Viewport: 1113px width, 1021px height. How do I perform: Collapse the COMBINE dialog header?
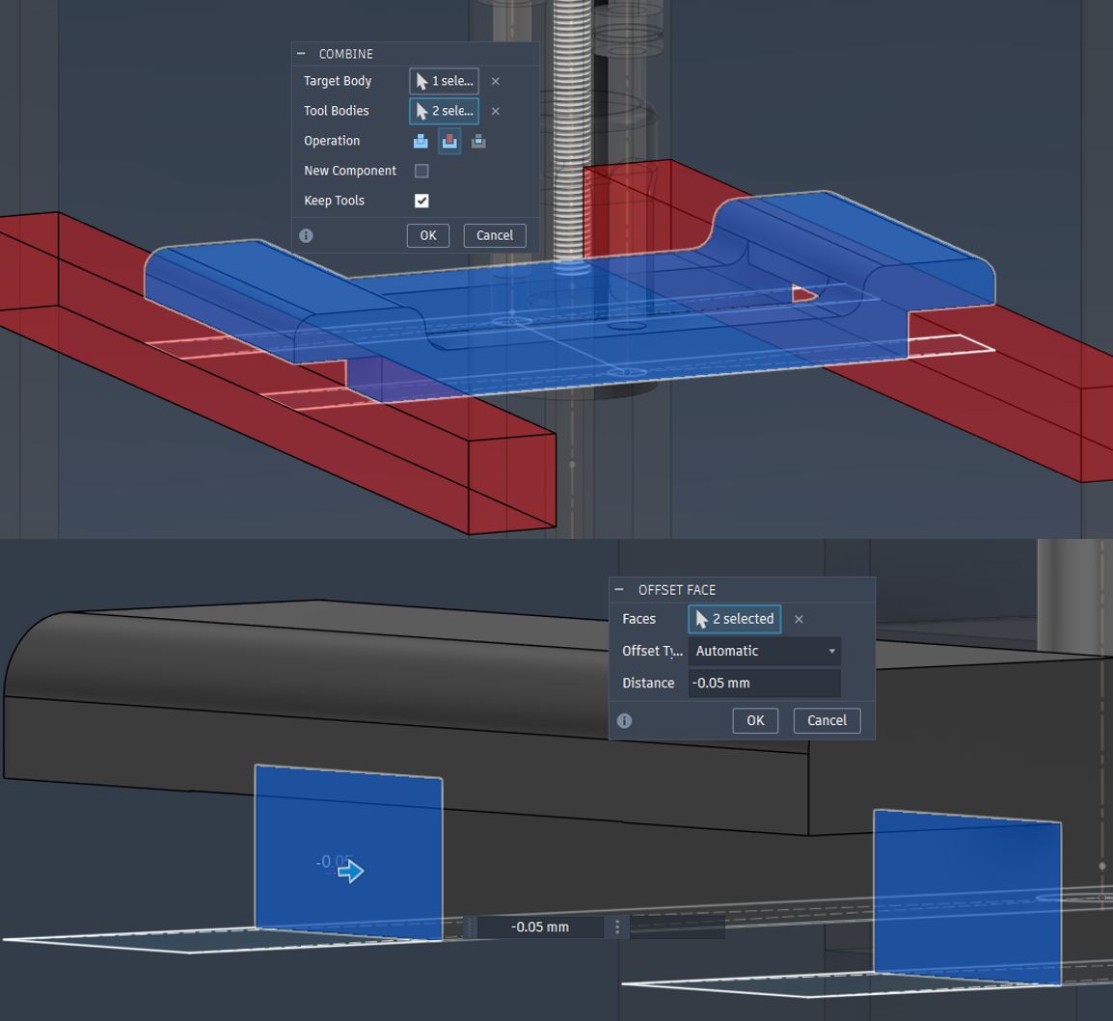pos(303,53)
